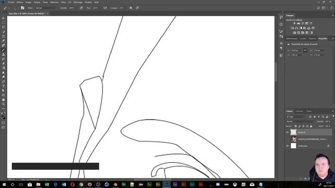Select the Lasso tool
The width and height of the screenshot is (335, 188).
[3, 27]
